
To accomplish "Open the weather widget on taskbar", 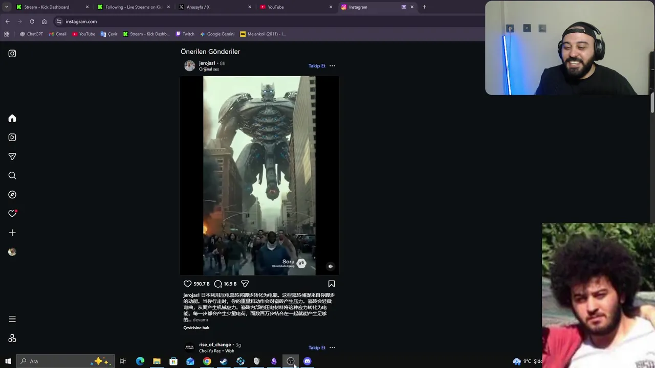I will coord(527,361).
